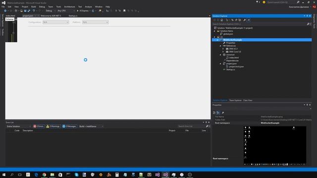
Task: Click the Property Pages wrench in Properties
Action: (x=223, y=113)
